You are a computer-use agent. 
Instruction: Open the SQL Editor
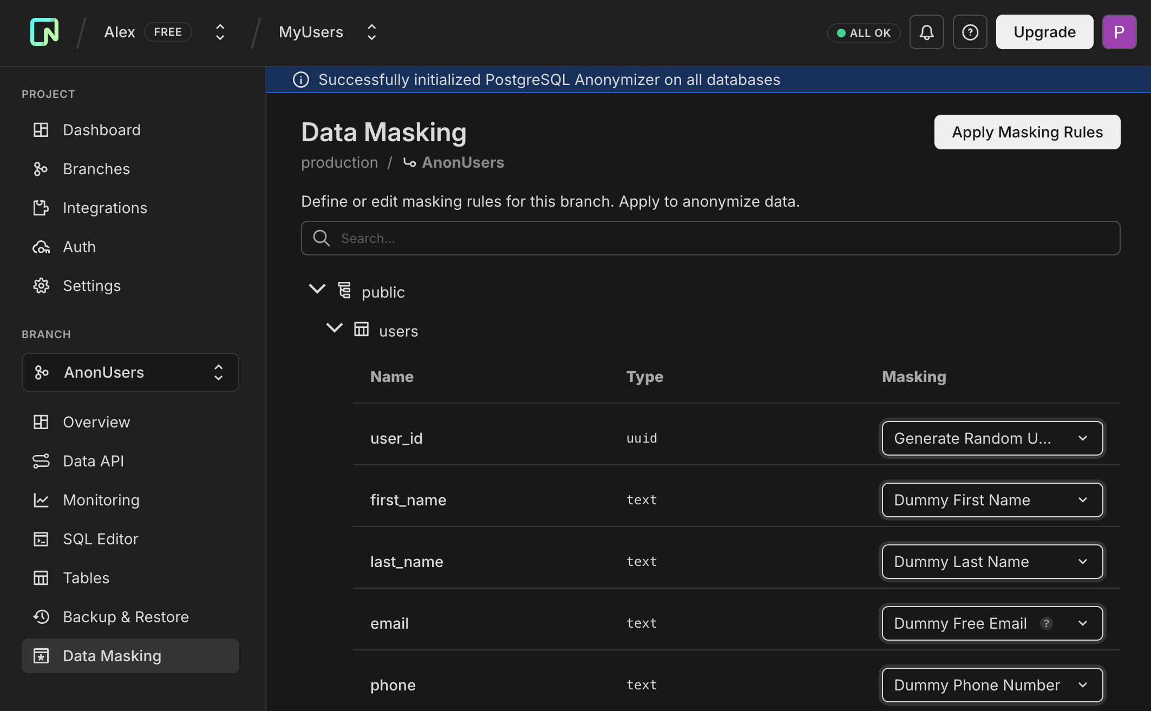100,538
